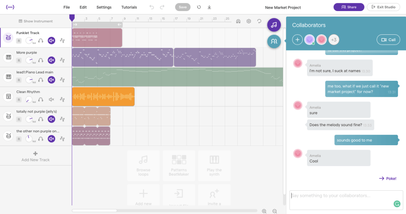The width and height of the screenshot is (406, 214).
Task: Add a new collaborator with plus button
Action: (297, 40)
